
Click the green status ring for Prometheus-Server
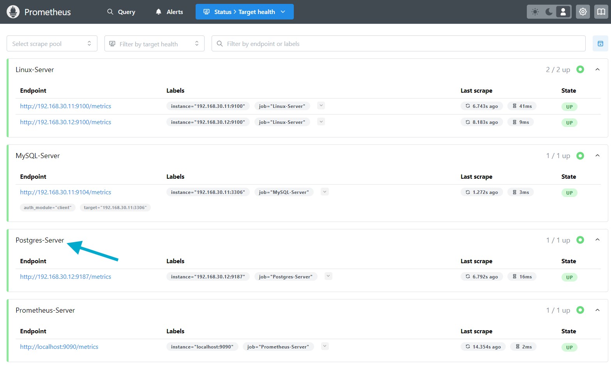pyautogui.click(x=580, y=310)
